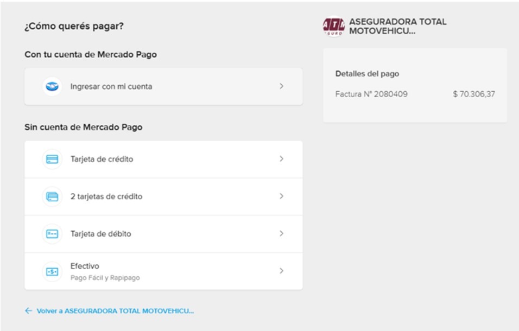Screen dimensions: 519x331
Task: Pick 2 tarjetas de crédito option
Action: 106,196
